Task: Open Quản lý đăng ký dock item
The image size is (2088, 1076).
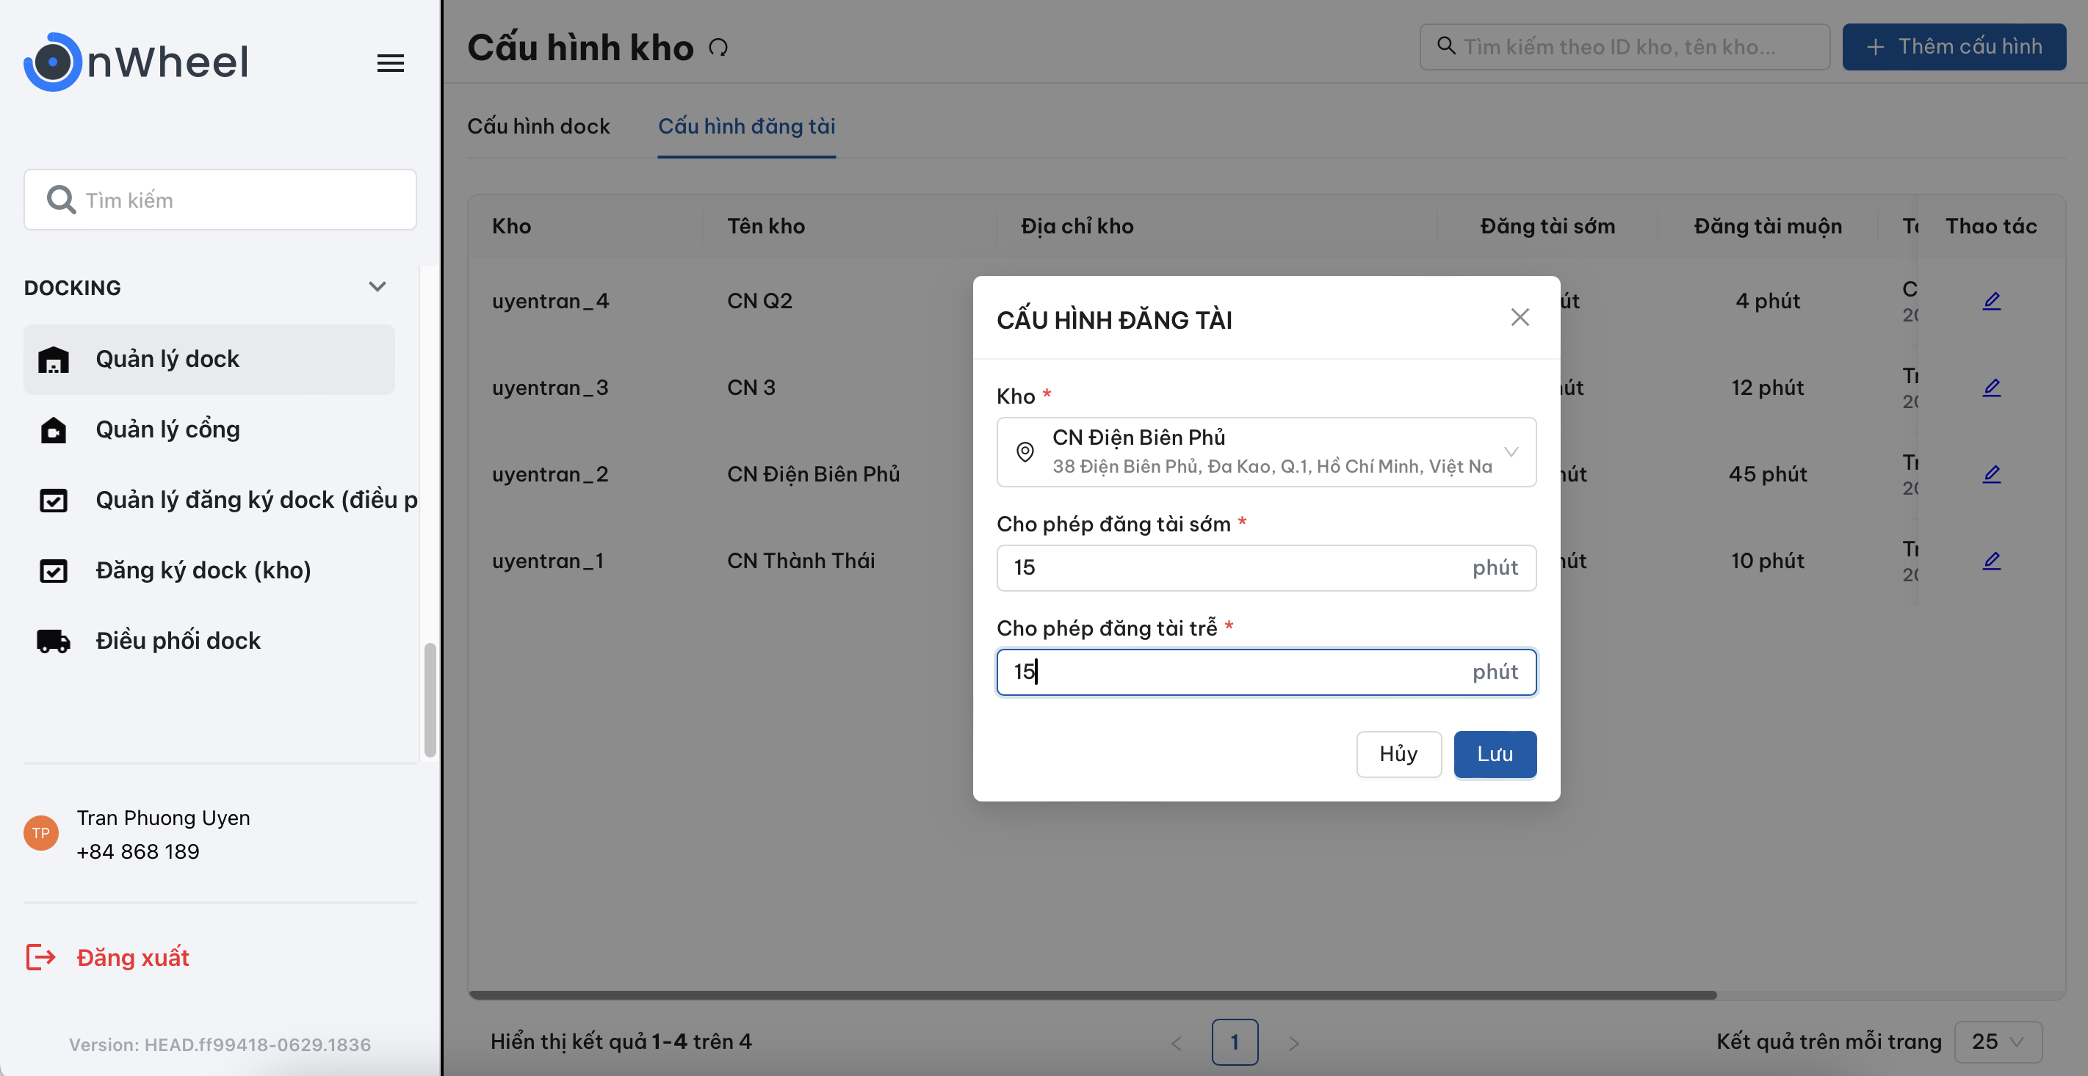Action: [220, 500]
